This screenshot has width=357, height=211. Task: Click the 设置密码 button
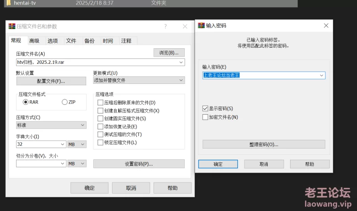click(x=139, y=164)
